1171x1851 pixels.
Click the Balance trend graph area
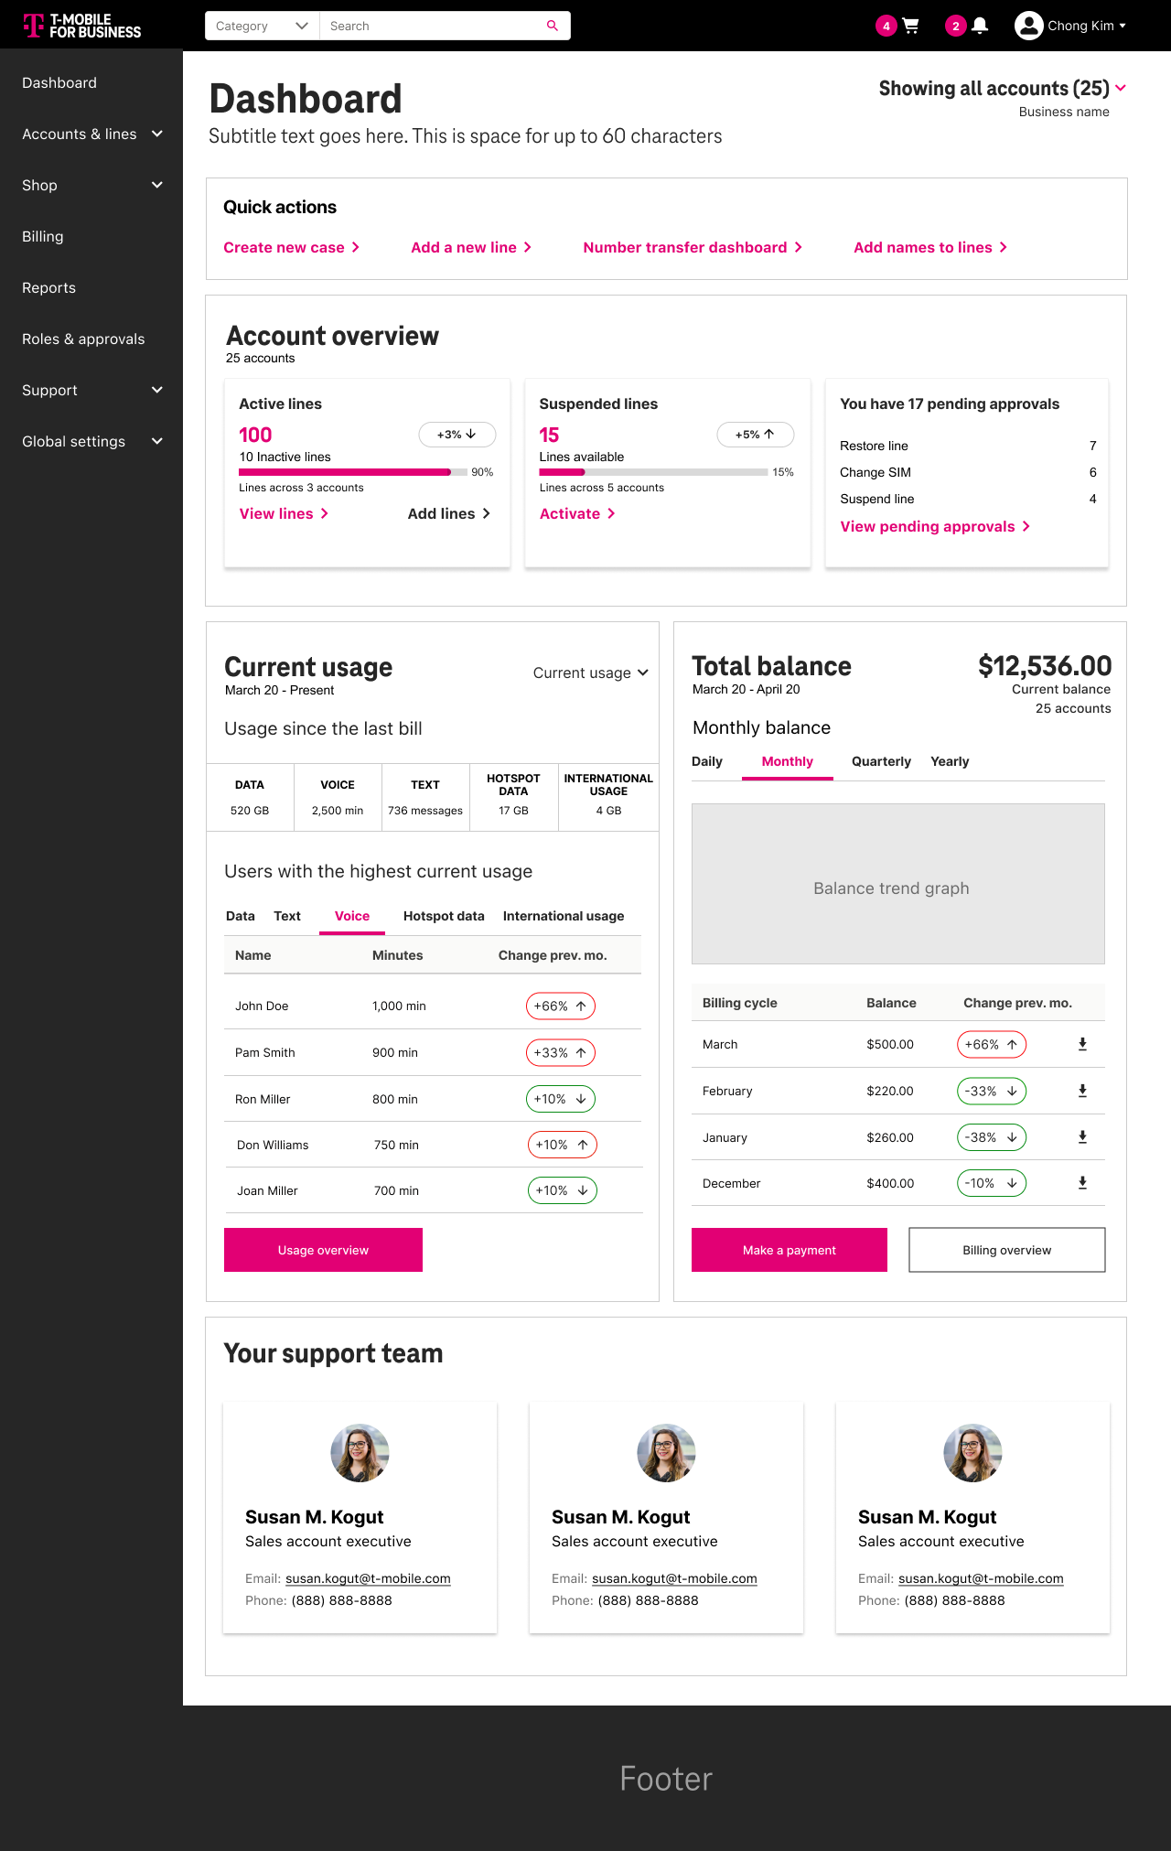[x=898, y=884]
